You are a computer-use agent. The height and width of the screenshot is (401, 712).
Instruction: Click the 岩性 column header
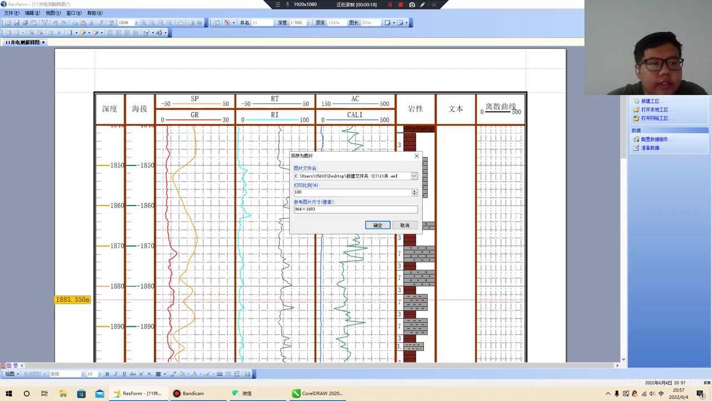click(x=416, y=109)
